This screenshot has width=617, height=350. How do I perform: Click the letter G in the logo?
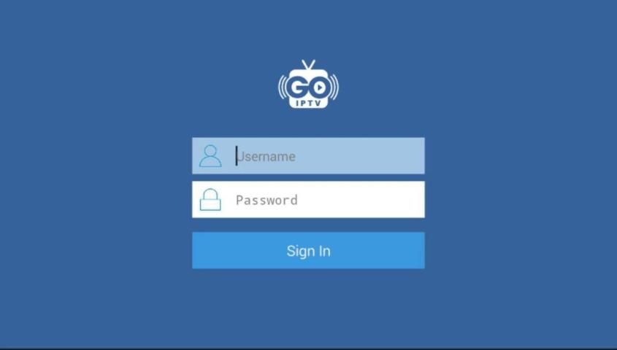point(297,87)
